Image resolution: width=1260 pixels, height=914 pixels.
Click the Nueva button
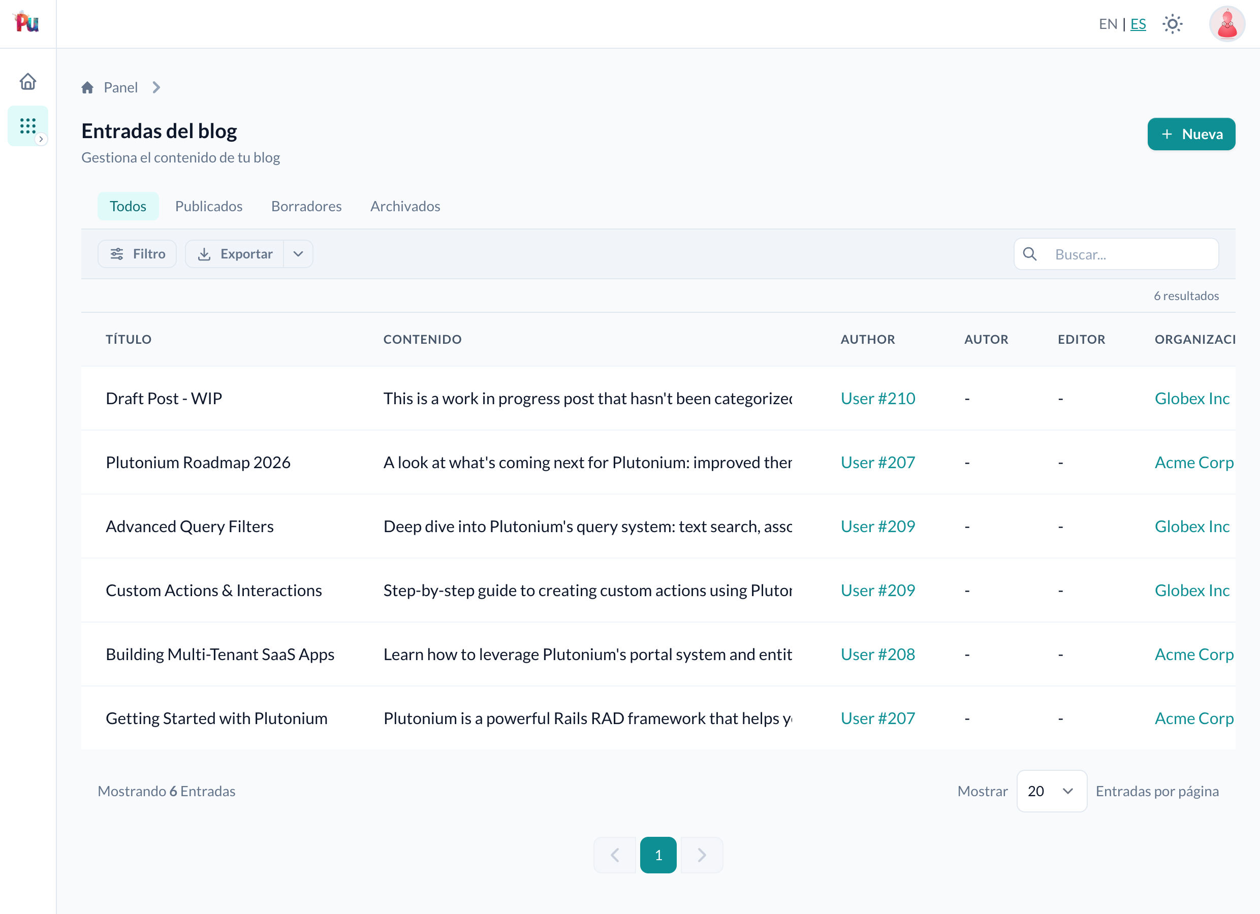(1191, 134)
